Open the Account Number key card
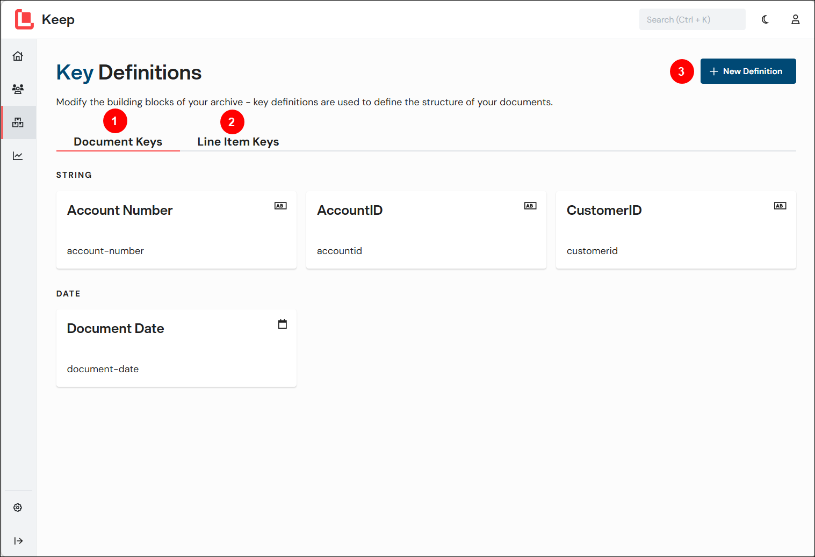 [176, 230]
